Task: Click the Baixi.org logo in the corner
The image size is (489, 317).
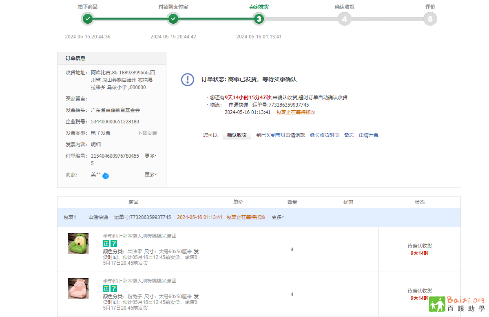Action: (456, 304)
